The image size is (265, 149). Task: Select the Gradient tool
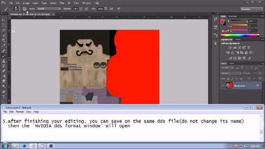4,76
